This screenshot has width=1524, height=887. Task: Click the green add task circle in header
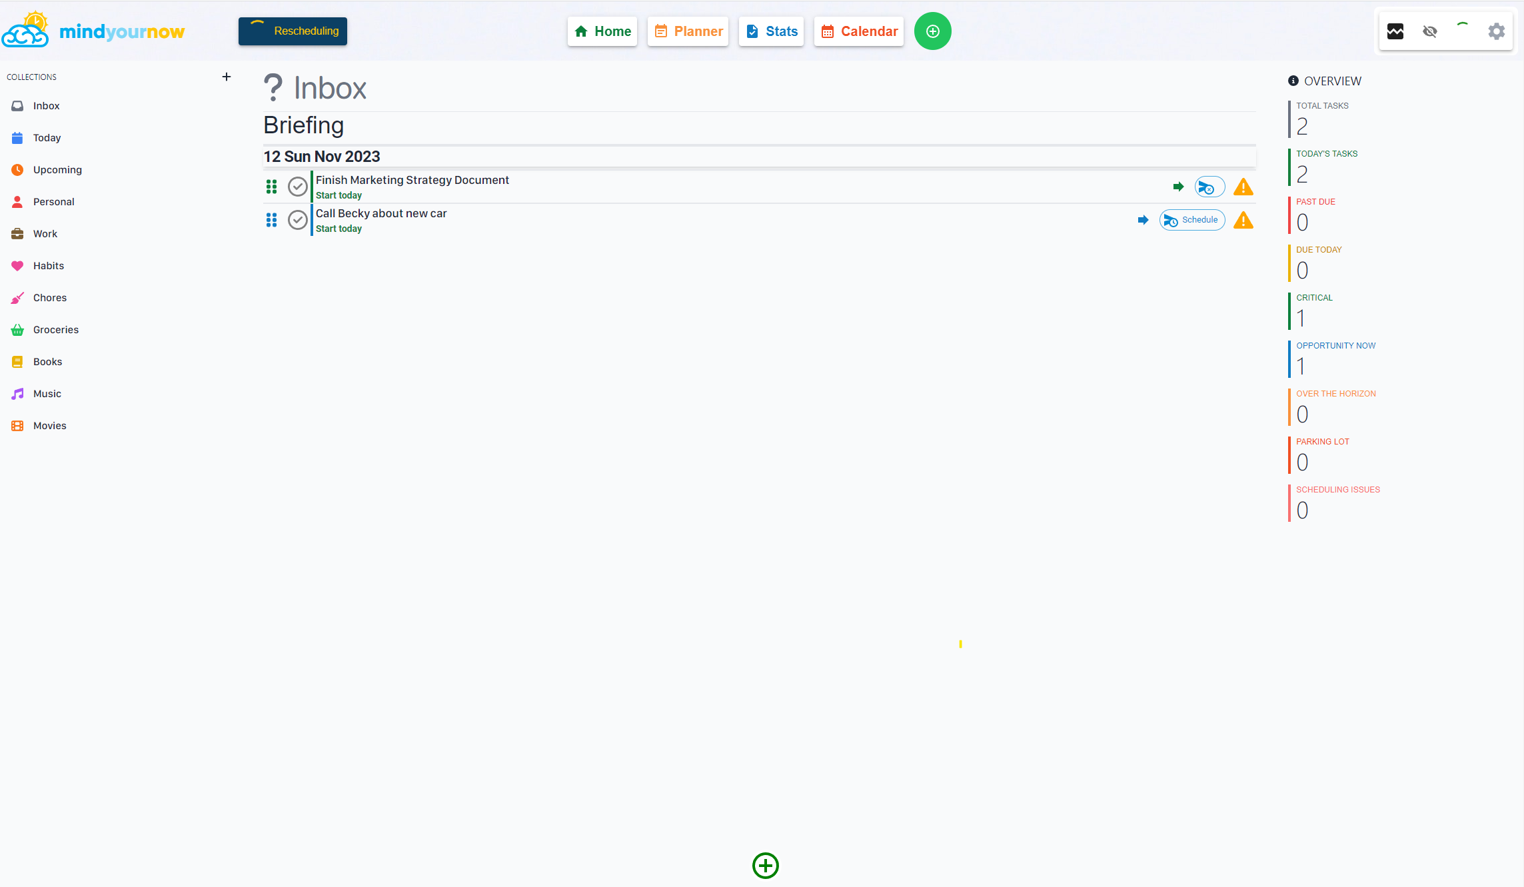pos(932,31)
